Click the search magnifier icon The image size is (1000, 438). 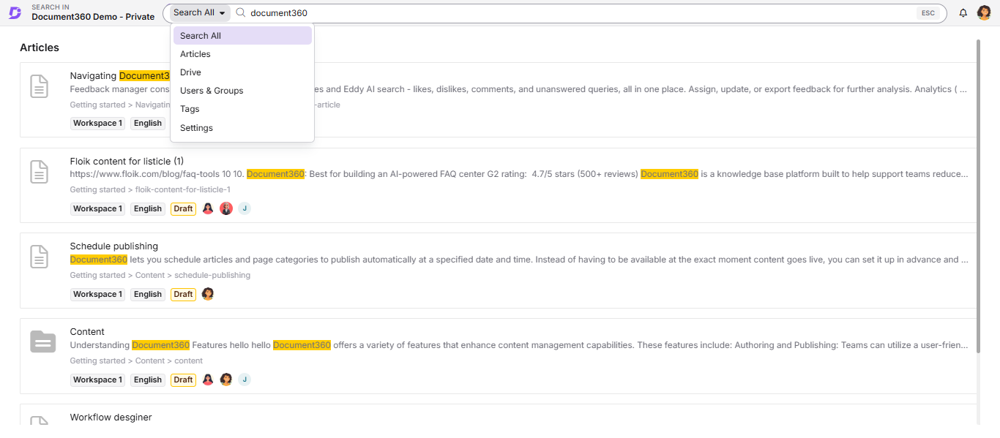pyautogui.click(x=240, y=12)
